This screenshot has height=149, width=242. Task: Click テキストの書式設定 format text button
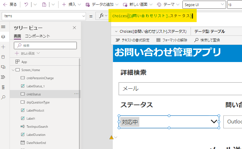pyautogui.click(x=133, y=40)
